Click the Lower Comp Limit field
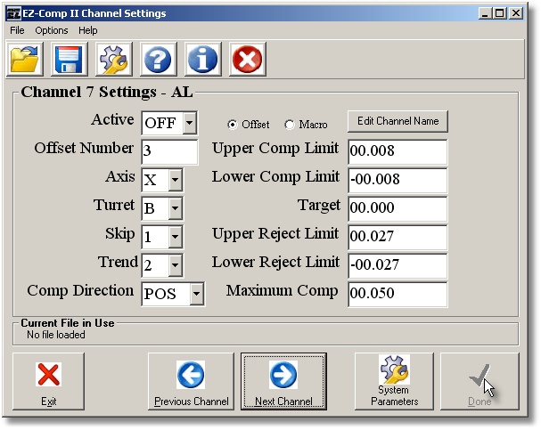Screen dimensions: 541x430 (x=398, y=180)
